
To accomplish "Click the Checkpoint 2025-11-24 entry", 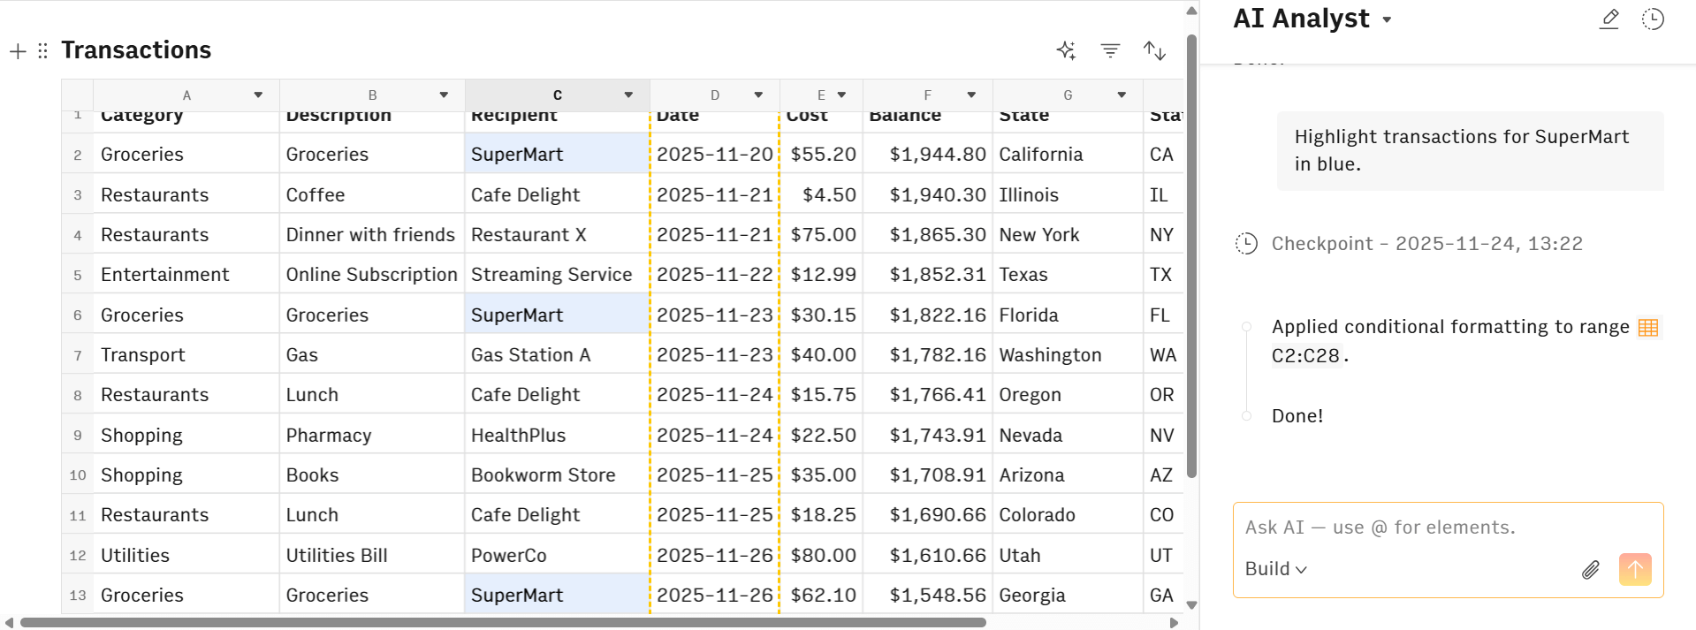I will pyautogui.click(x=1426, y=244).
